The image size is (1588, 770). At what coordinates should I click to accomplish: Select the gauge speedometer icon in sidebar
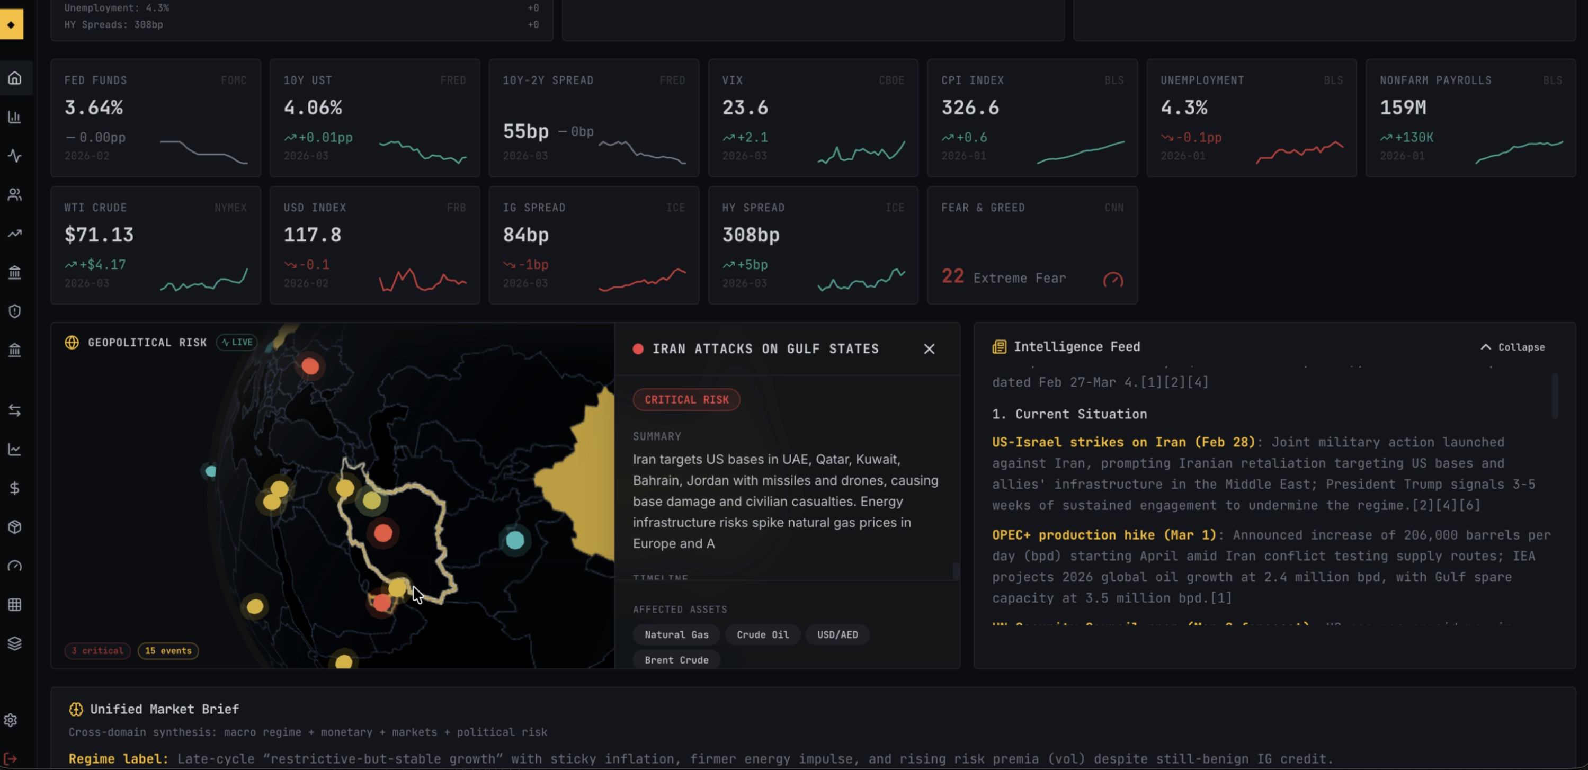click(15, 566)
